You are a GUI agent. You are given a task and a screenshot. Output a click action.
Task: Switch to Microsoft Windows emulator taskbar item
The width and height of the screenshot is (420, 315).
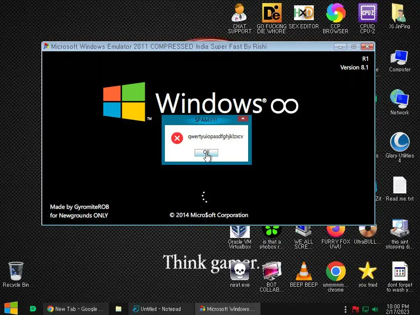coord(228,309)
